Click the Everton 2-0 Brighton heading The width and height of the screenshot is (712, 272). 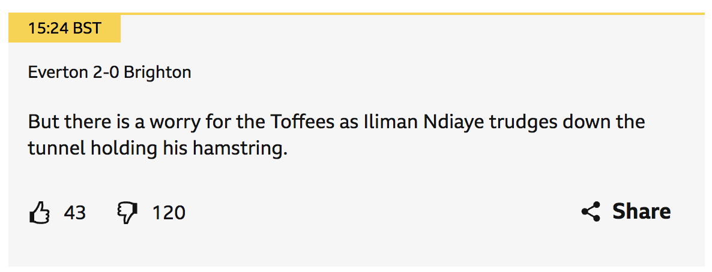tap(109, 73)
